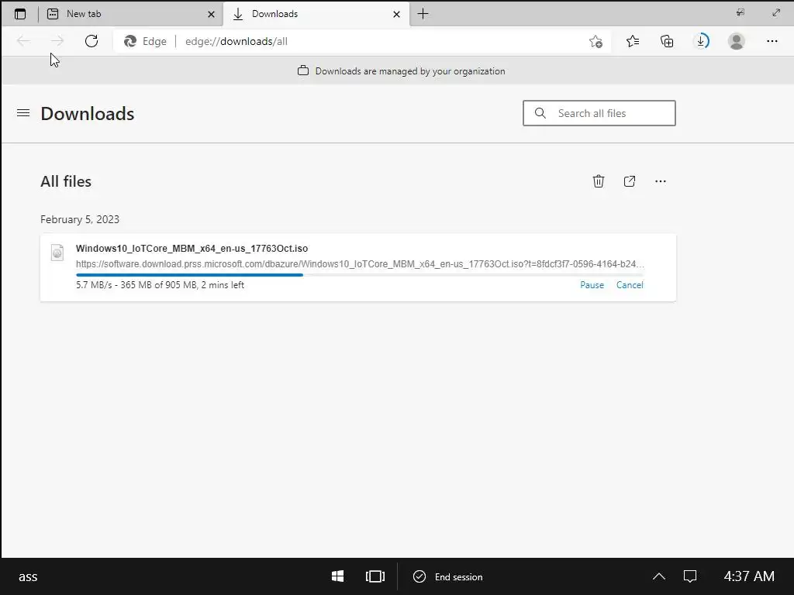
Task: Open the tab actions menu icon
Action: point(19,14)
